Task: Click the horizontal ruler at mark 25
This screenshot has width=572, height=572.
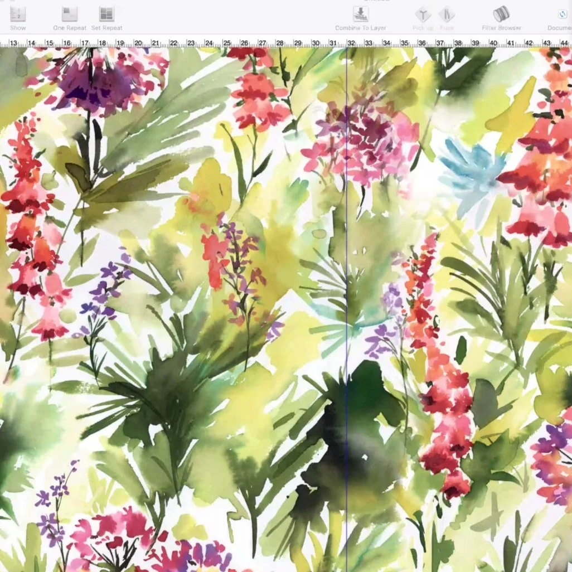Action: [227, 43]
